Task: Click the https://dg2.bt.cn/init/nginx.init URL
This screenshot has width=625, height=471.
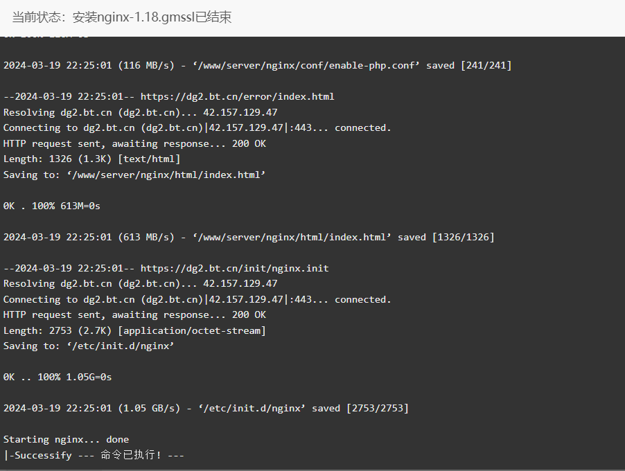Action: pos(234,268)
